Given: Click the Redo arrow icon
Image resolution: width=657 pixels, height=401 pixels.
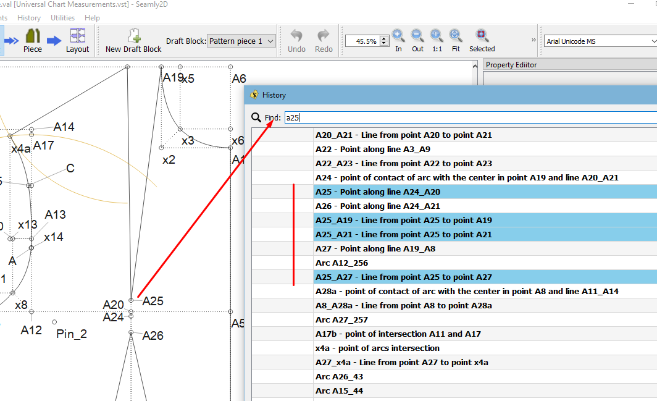Looking at the screenshot, I should tap(324, 41).
